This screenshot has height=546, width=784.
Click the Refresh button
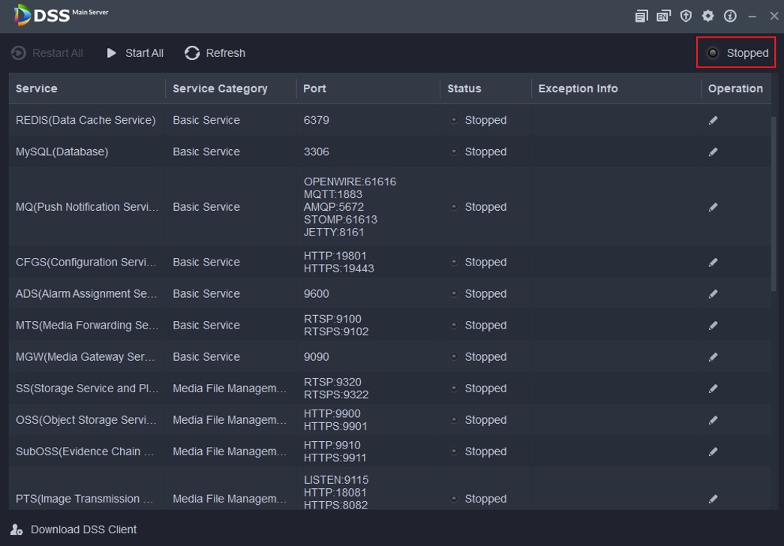pyautogui.click(x=215, y=53)
